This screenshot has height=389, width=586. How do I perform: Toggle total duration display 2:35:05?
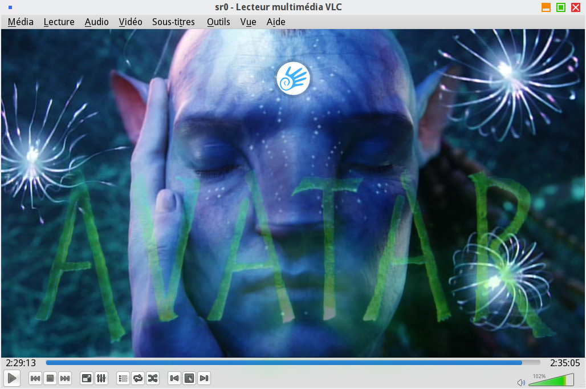(565, 363)
